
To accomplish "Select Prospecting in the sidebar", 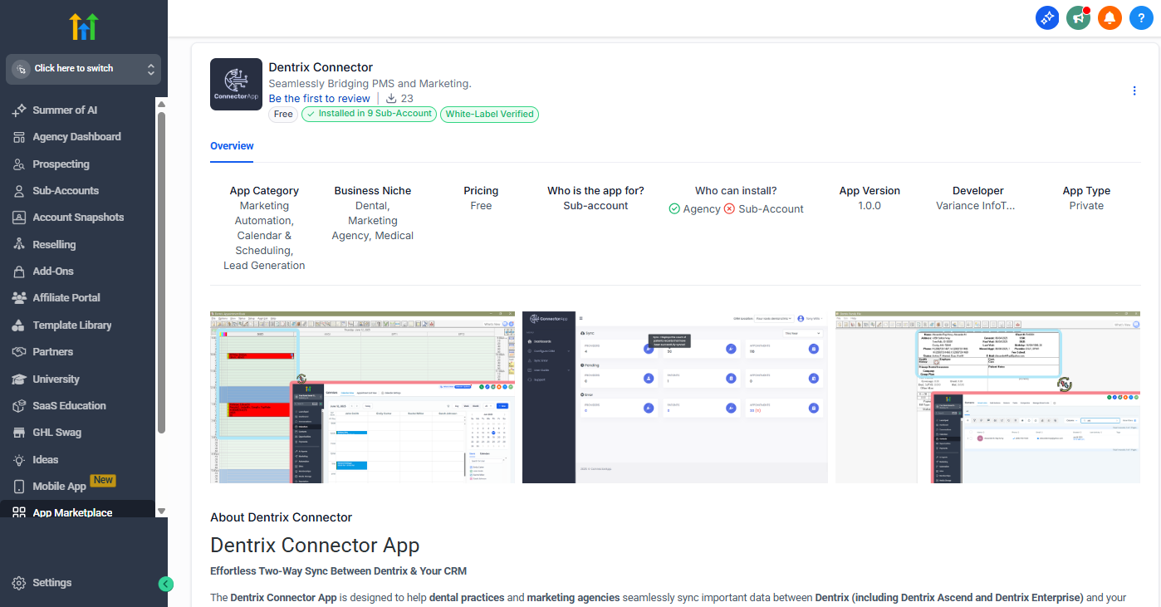I will tap(61, 164).
